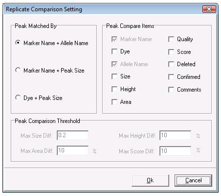Focus the Max Height Diff input
This screenshot has height=196, width=221.
(x=175, y=135)
